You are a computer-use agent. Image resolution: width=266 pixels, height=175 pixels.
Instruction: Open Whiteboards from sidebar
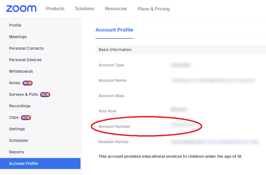(x=21, y=71)
